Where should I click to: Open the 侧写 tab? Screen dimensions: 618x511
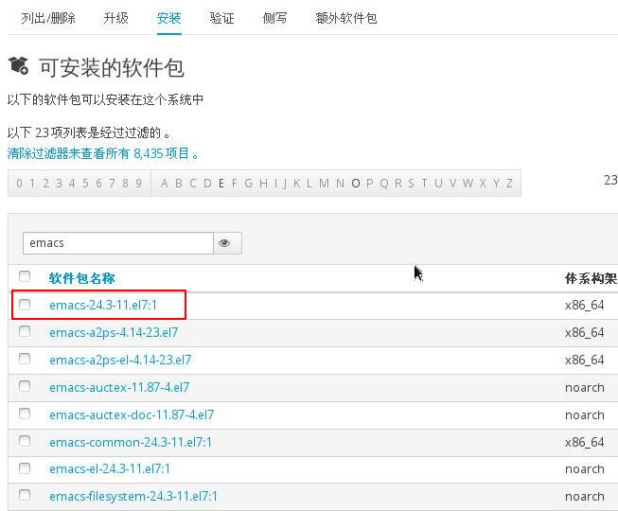click(x=274, y=18)
